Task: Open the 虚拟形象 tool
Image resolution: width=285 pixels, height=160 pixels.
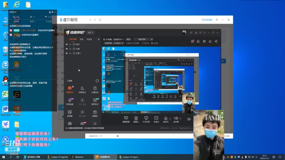Action: (x=82, y=113)
